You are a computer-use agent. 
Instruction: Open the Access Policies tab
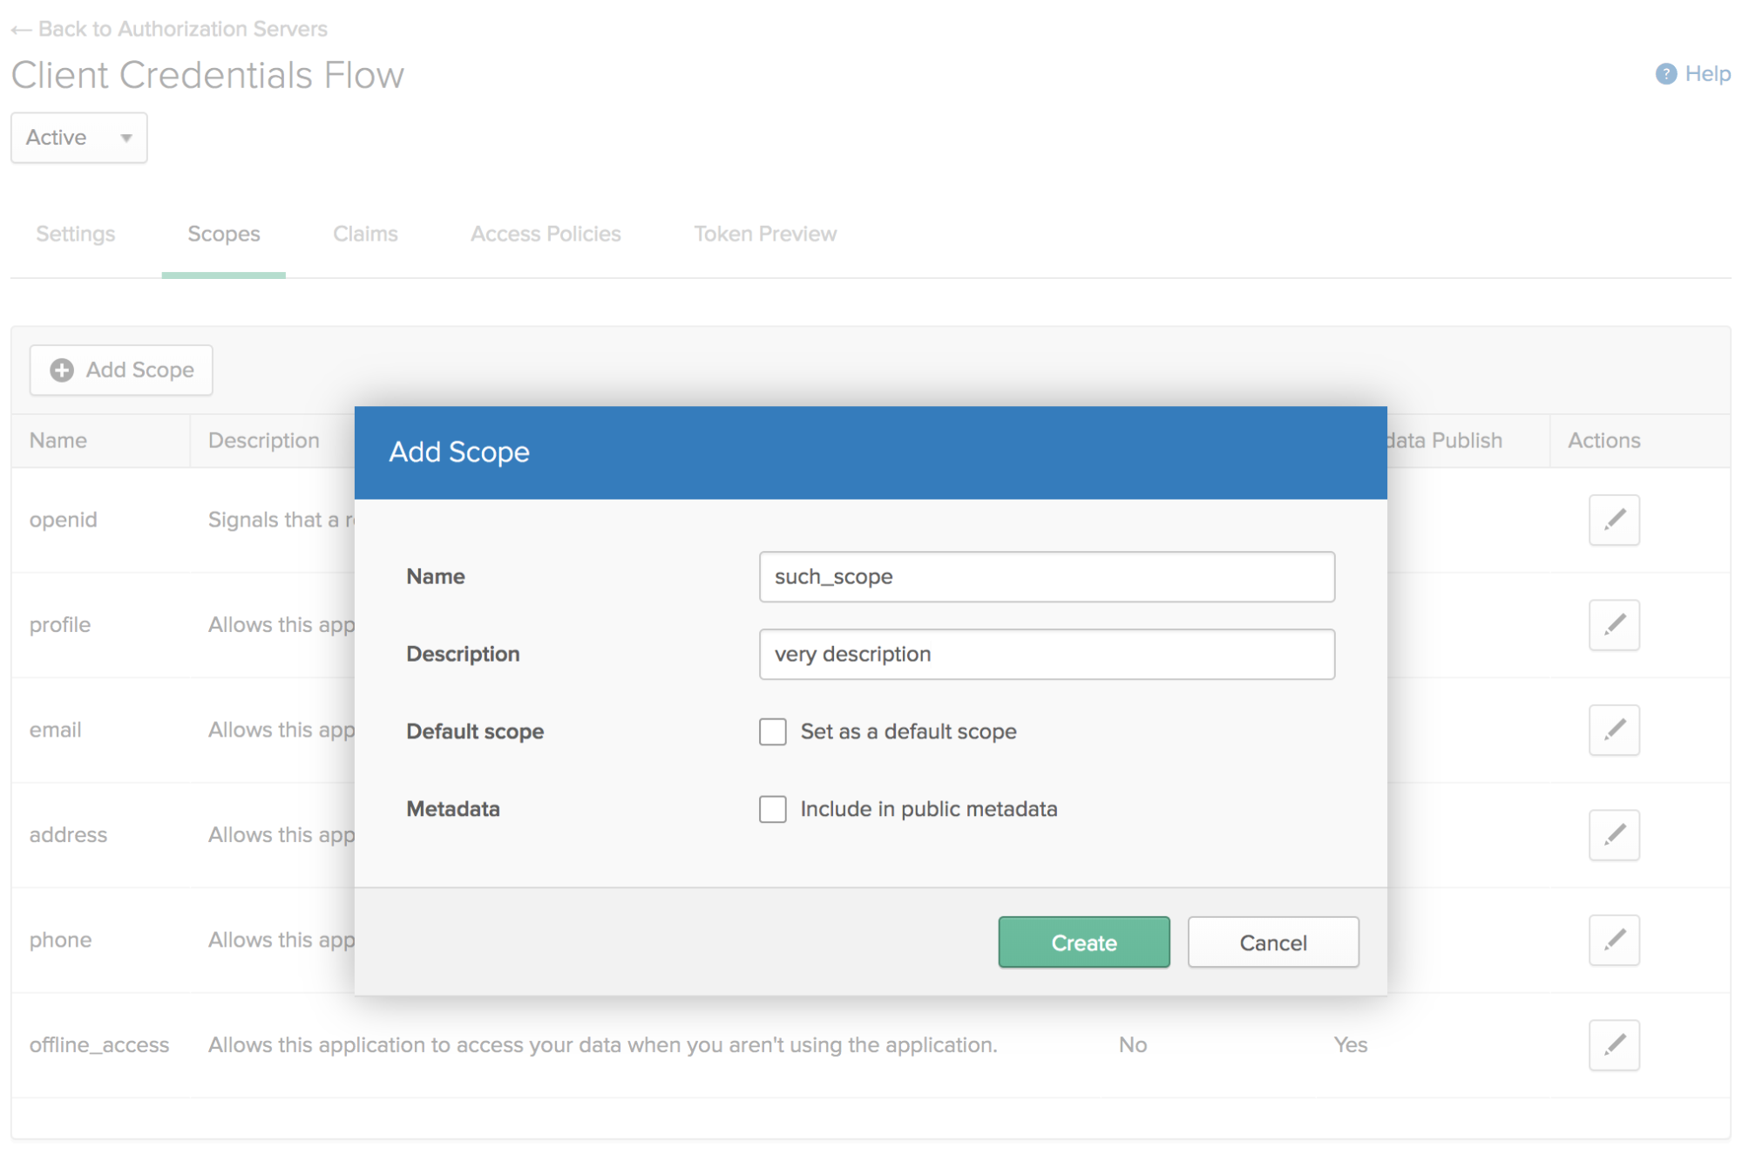click(546, 234)
